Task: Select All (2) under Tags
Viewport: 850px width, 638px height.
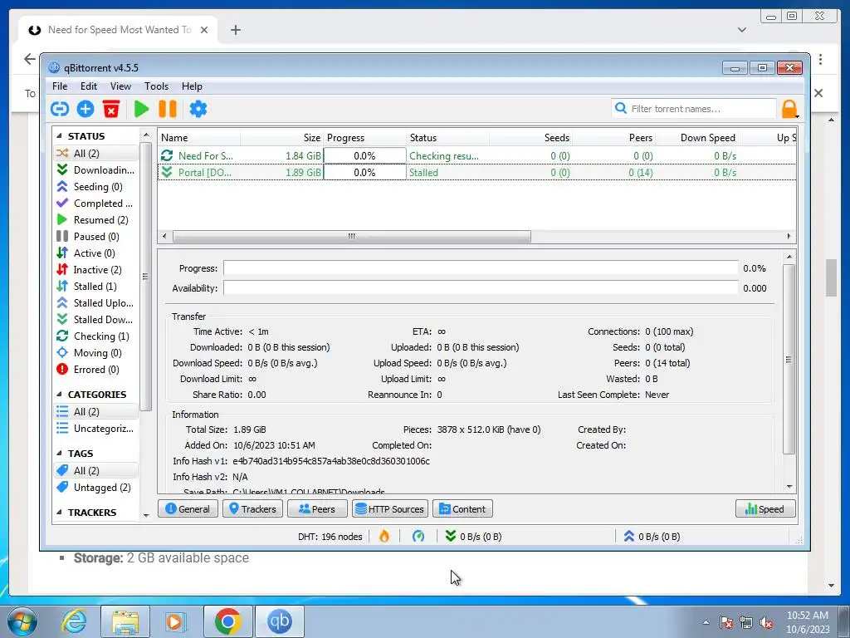Action: pos(96,471)
